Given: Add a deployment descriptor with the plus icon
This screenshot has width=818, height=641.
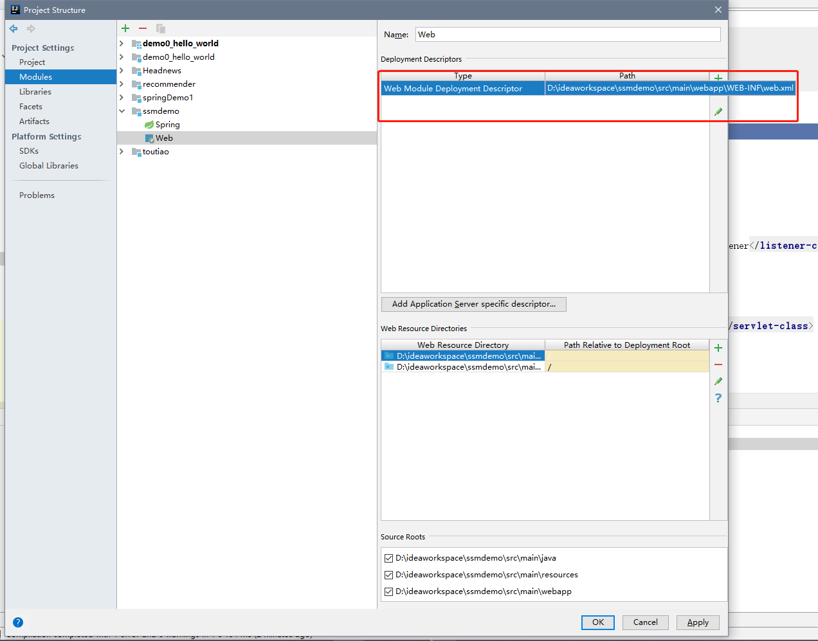Looking at the screenshot, I should click(x=718, y=77).
